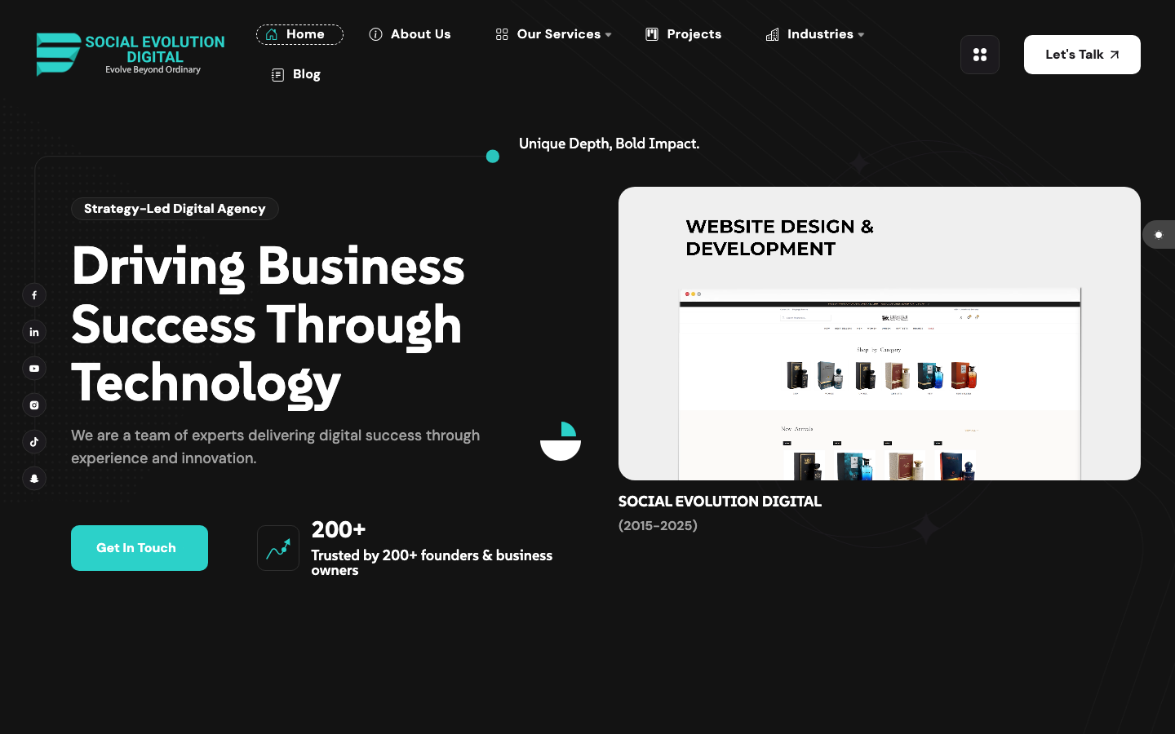Open the Projects menu item
This screenshot has height=734, width=1175.
[x=684, y=34]
